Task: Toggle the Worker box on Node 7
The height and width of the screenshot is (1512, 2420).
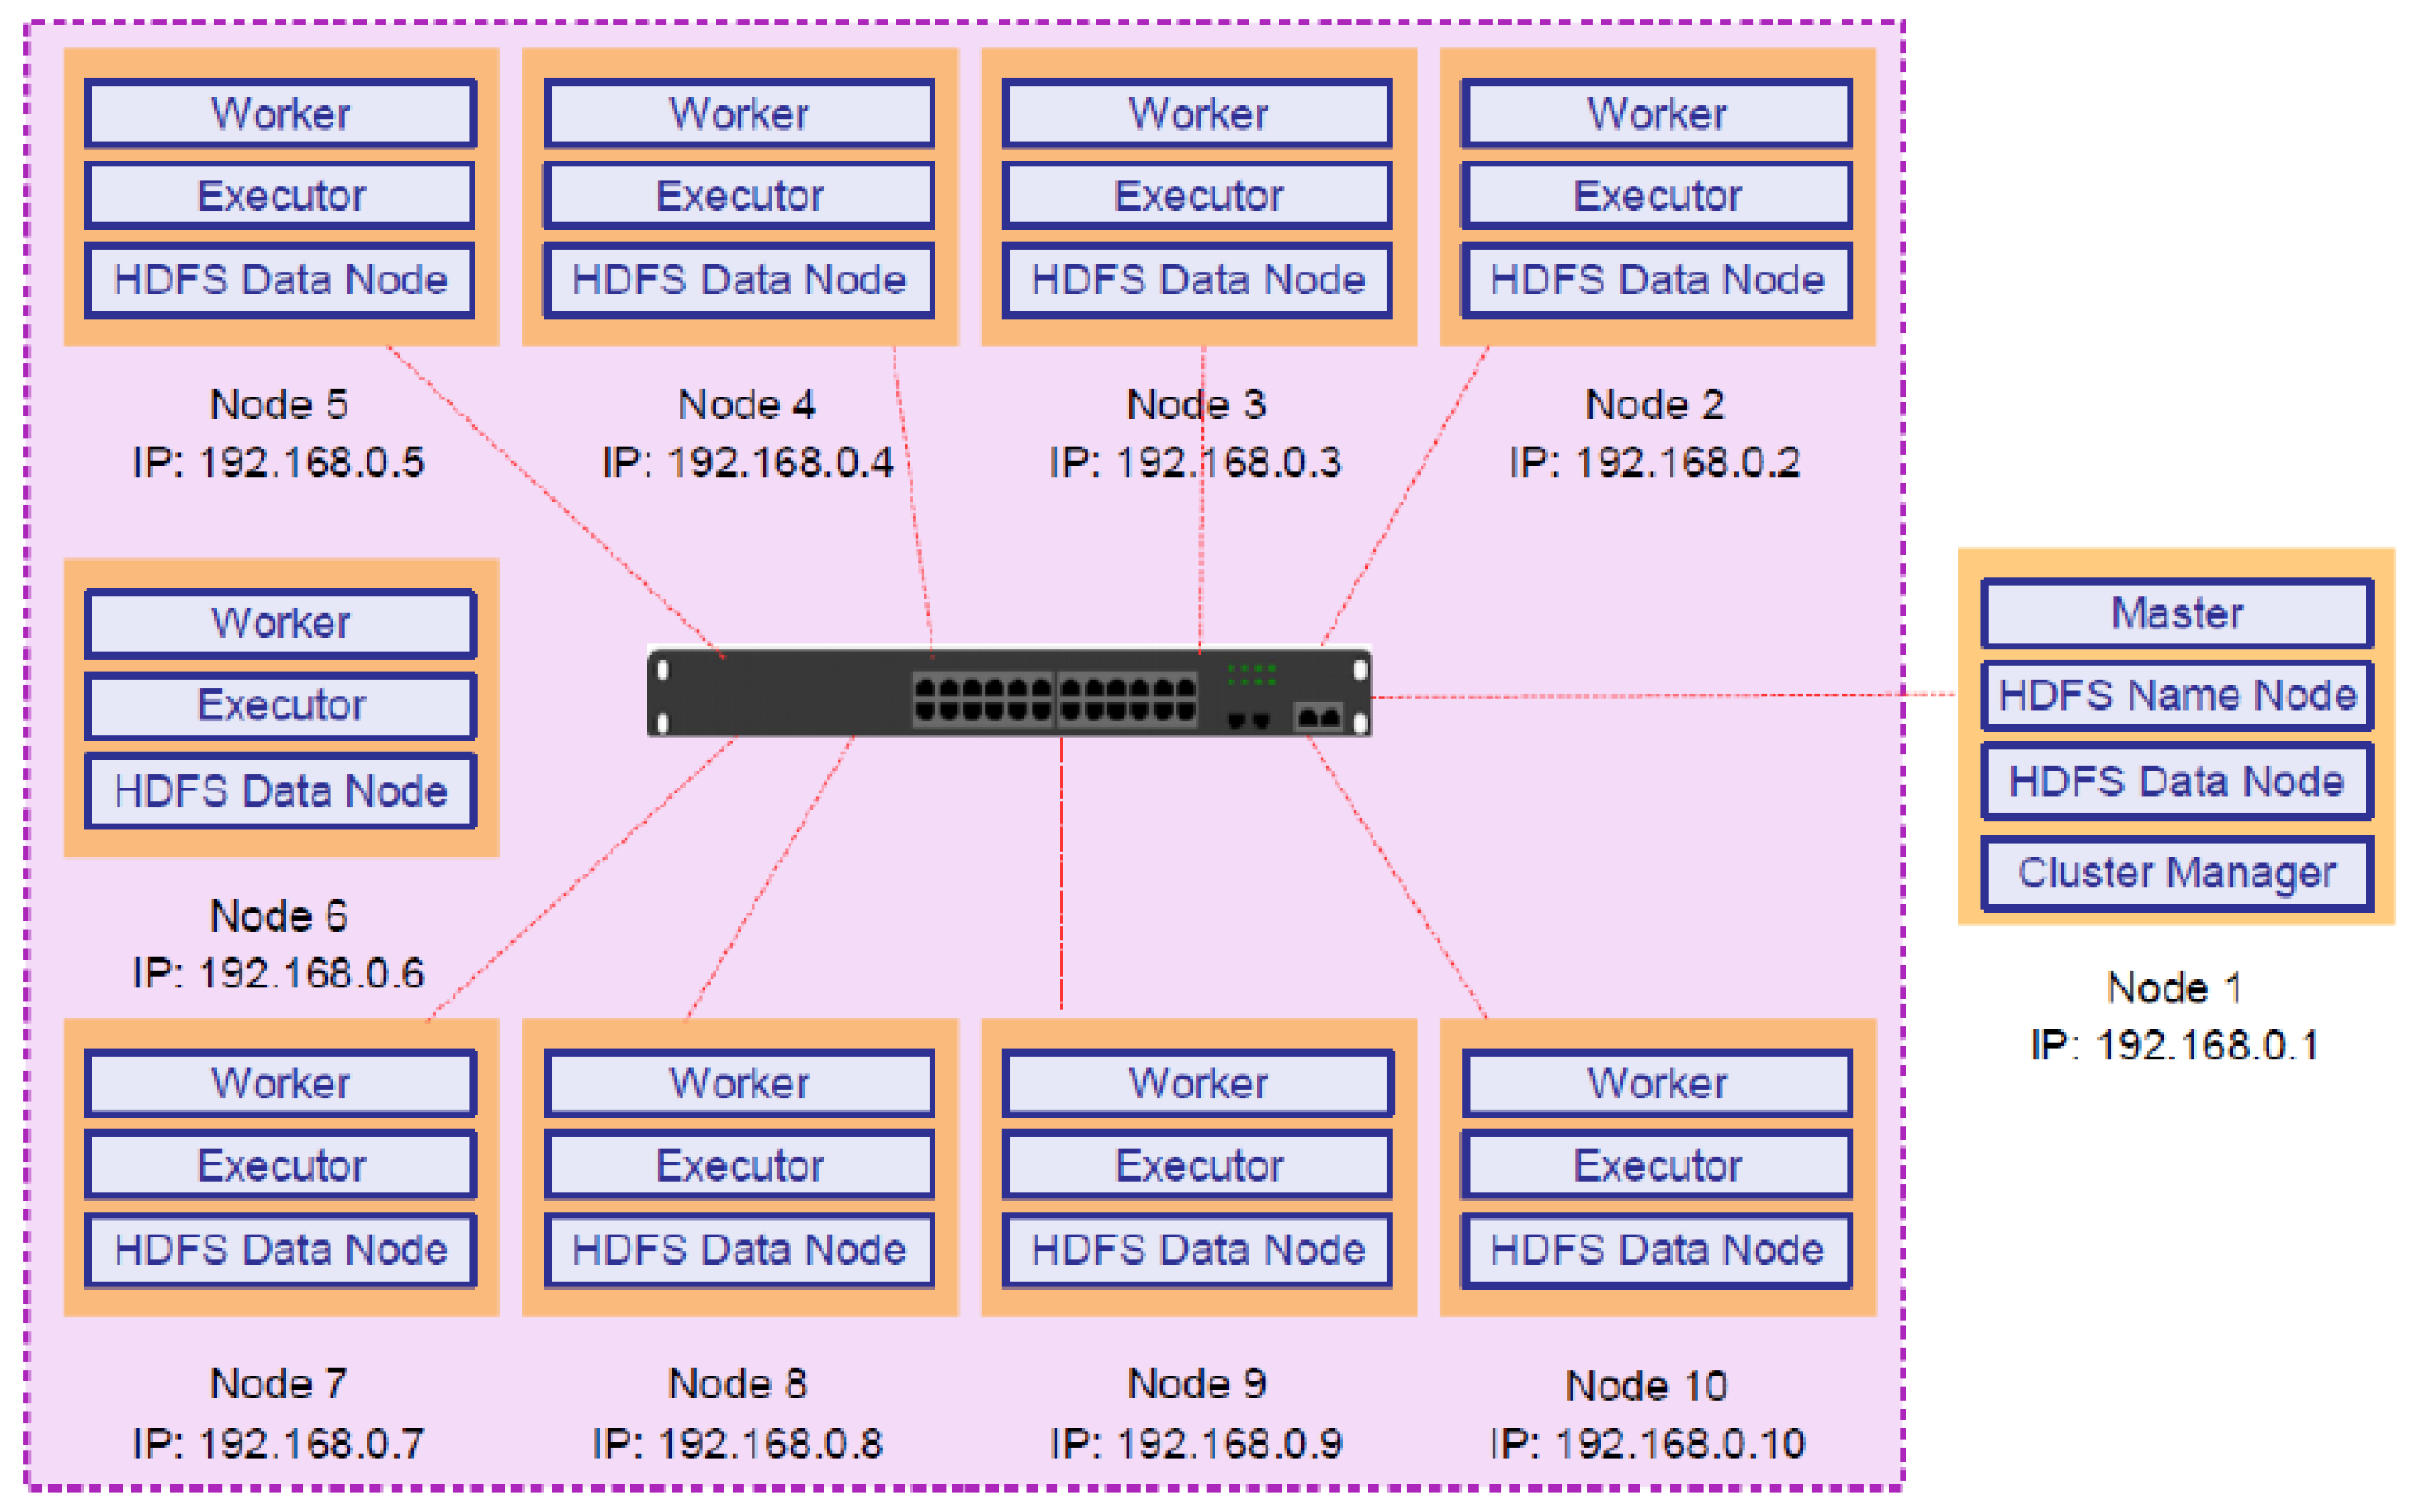Action: [x=281, y=1082]
